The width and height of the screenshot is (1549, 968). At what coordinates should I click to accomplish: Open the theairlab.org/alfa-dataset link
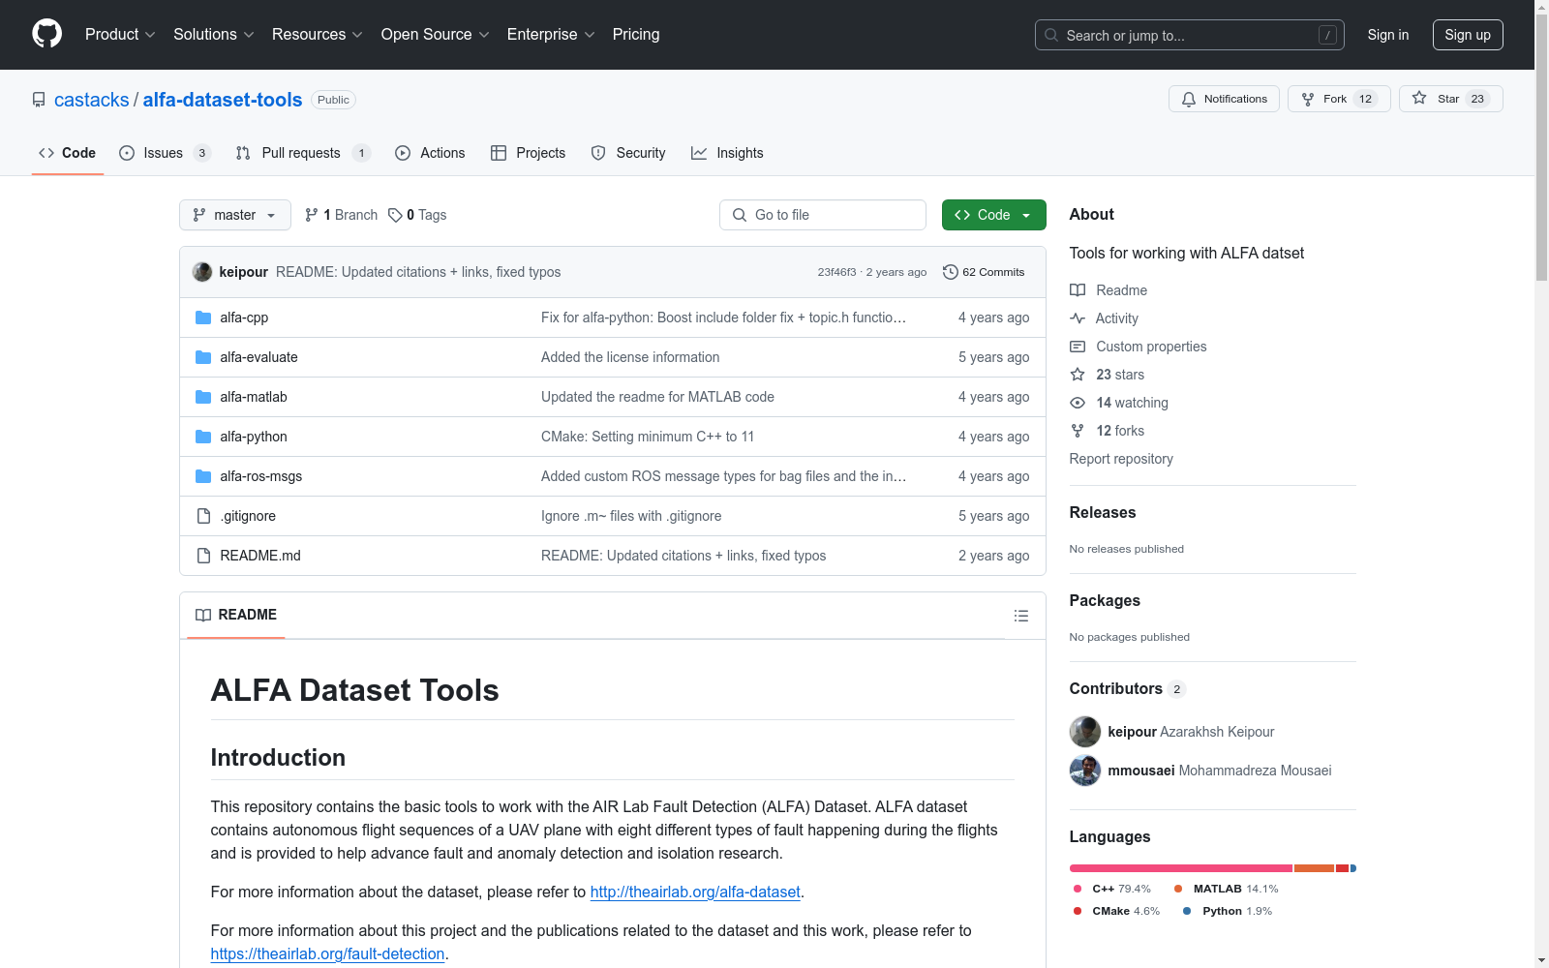(695, 892)
